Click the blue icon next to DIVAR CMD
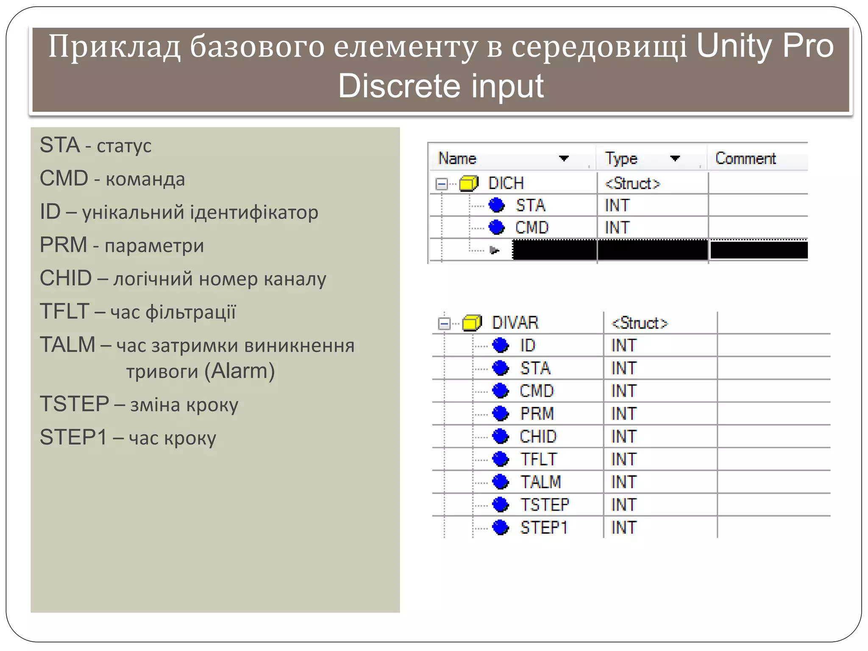This screenshot has height=651, width=868. coord(501,391)
